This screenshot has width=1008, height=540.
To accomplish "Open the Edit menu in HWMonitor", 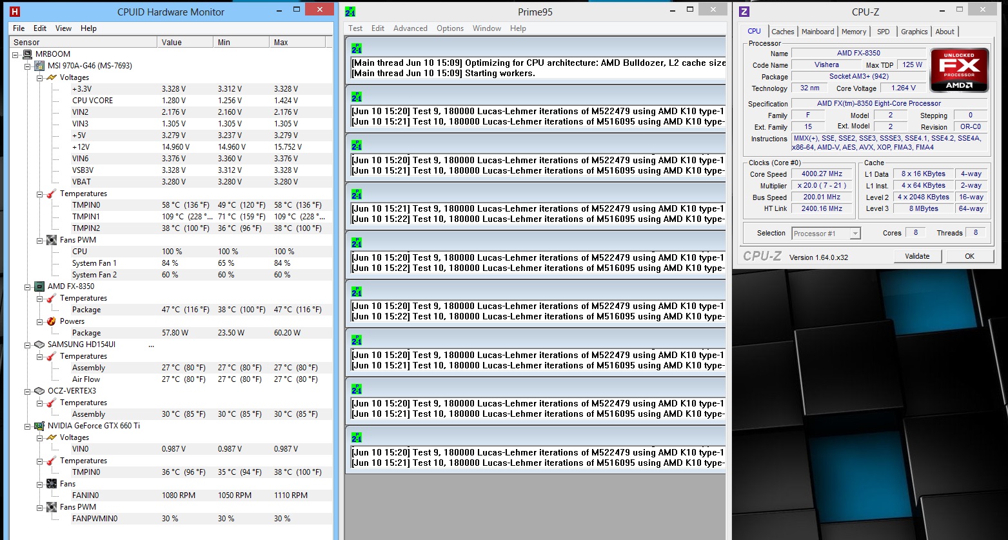I will [x=40, y=28].
